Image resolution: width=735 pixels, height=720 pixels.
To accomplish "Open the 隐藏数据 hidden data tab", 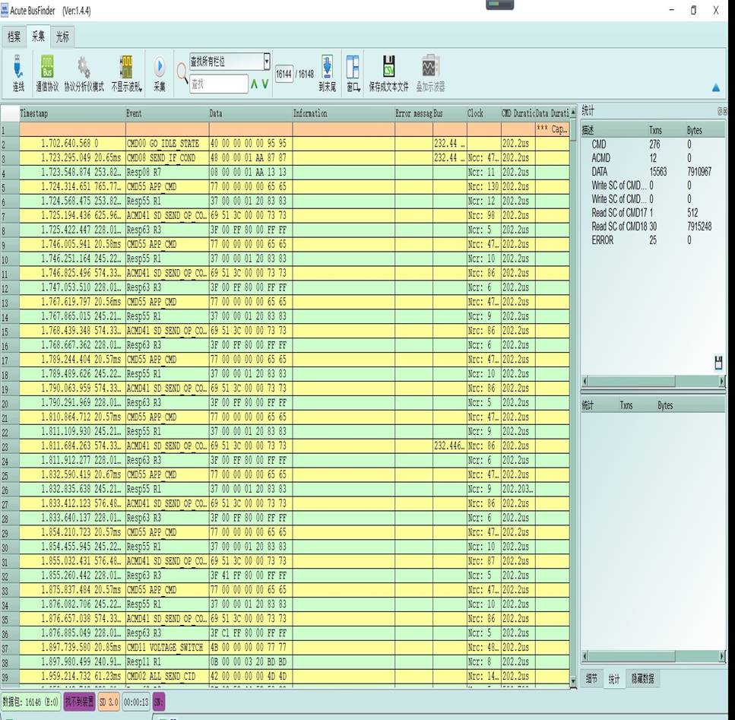I will (x=642, y=679).
